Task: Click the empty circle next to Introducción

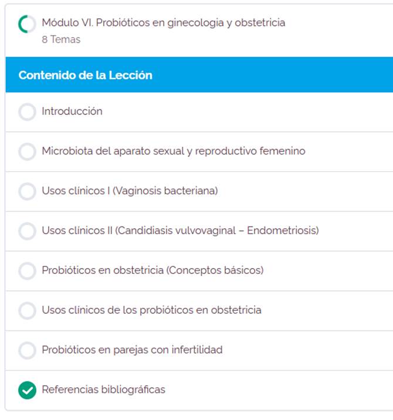Action: pyautogui.click(x=27, y=112)
